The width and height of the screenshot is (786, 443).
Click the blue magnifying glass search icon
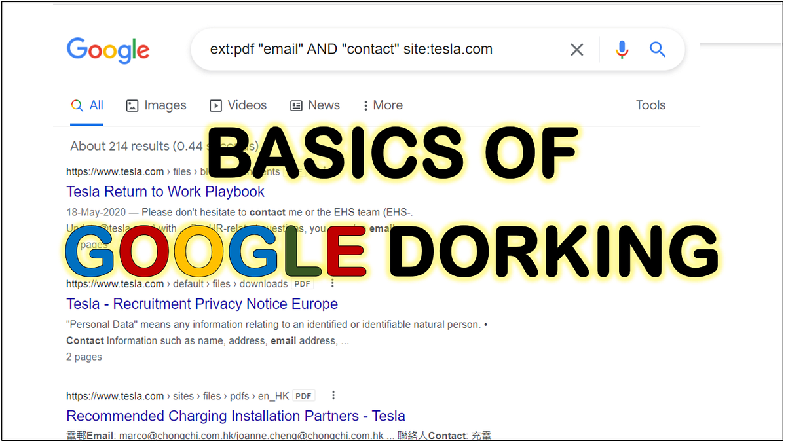[657, 49]
